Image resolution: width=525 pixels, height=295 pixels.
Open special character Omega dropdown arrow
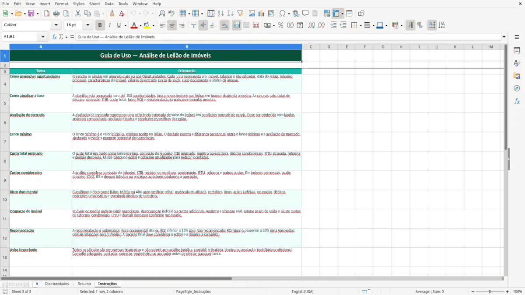[x=289, y=14]
